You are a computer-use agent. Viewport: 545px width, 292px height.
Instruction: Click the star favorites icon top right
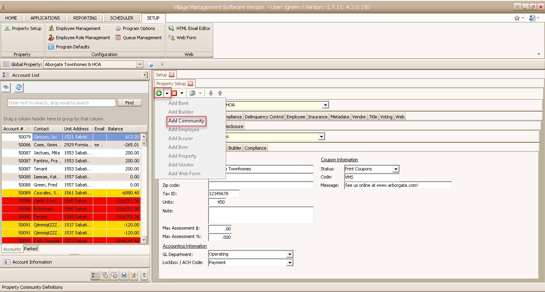(517, 18)
